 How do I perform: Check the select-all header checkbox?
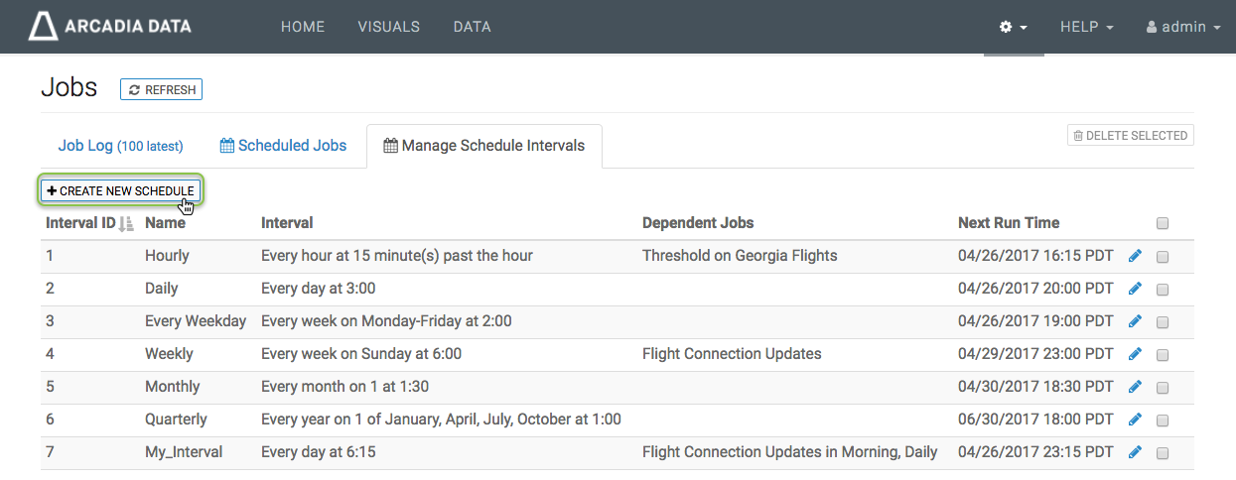tap(1163, 223)
